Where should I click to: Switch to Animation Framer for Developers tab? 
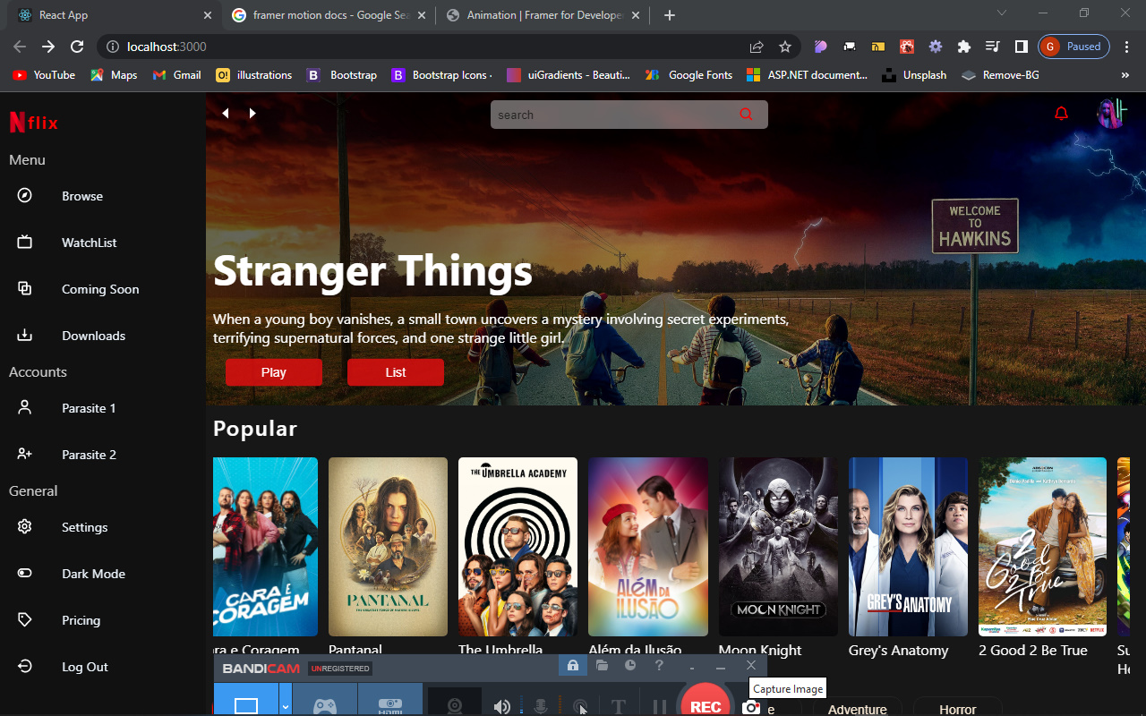coord(543,15)
